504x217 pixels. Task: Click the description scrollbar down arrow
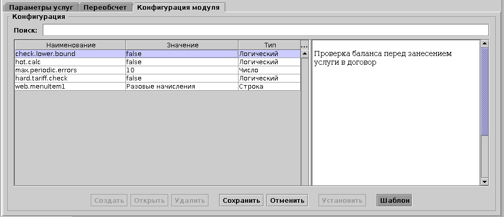[485, 182]
